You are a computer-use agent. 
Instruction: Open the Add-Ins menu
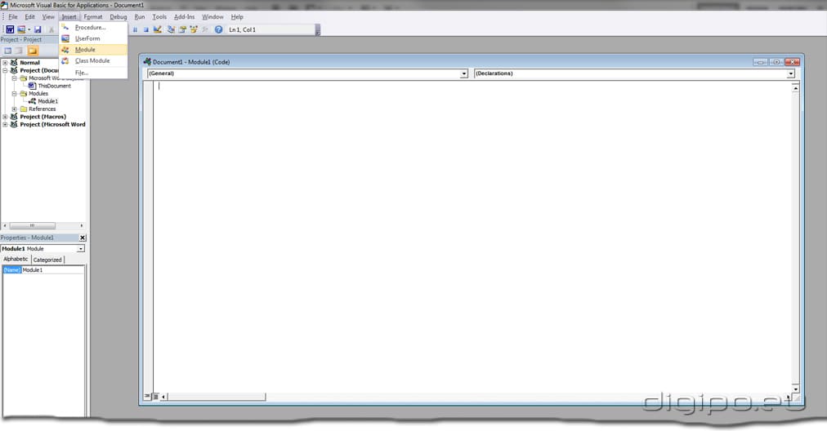point(184,17)
